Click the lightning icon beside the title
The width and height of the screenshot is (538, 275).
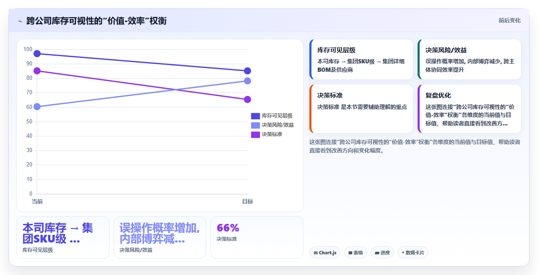tap(20, 21)
